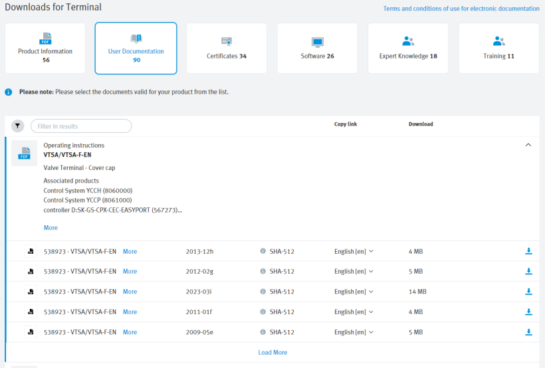
Task: Click More link in 2013-12h row
Action: (130, 251)
